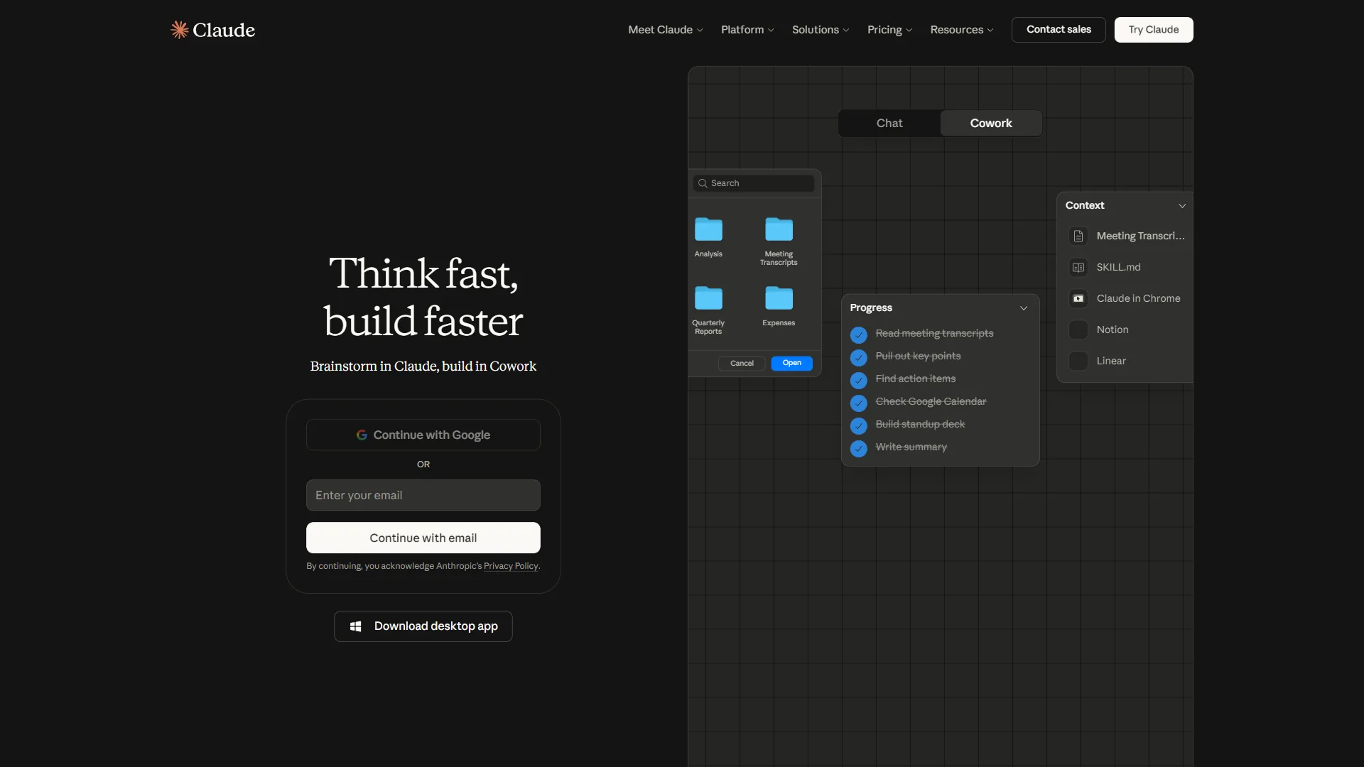Switch to the Chat tab
Viewport: 1364px width, 767px height.
[x=889, y=123]
